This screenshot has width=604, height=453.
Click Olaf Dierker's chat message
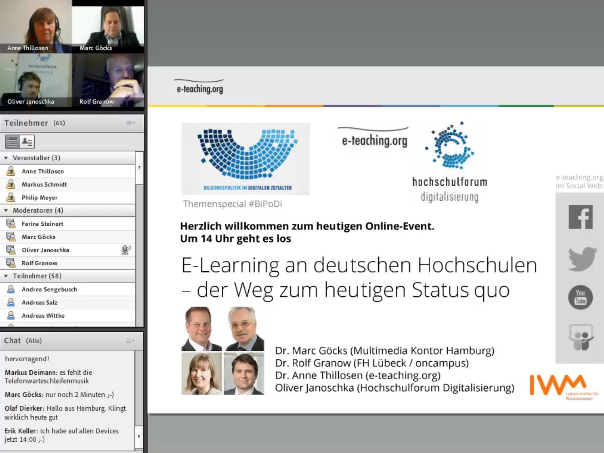pyautogui.click(x=65, y=413)
